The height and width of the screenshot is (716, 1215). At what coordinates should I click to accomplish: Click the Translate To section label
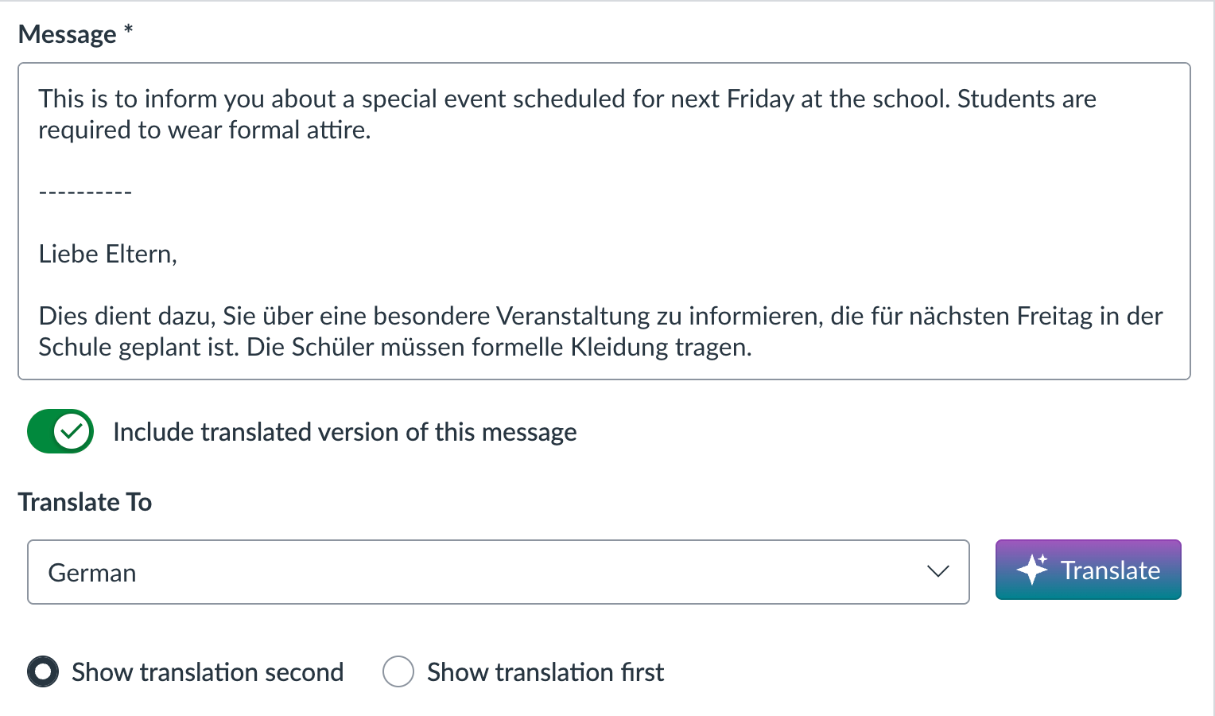pos(84,501)
